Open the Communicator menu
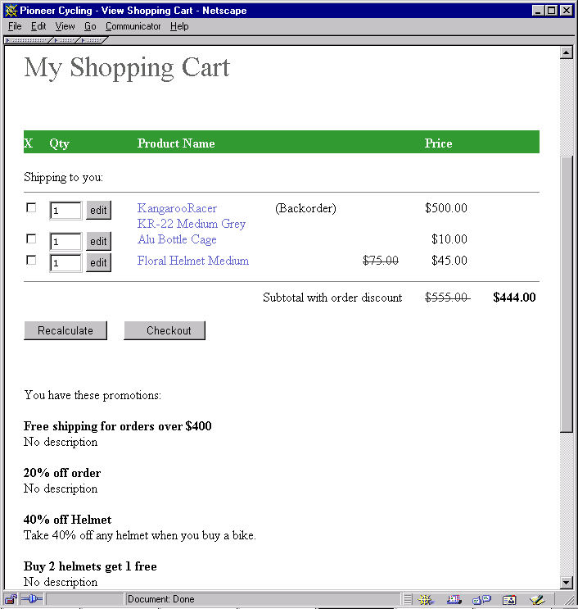Image resolution: width=578 pixels, height=609 pixels. click(133, 26)
